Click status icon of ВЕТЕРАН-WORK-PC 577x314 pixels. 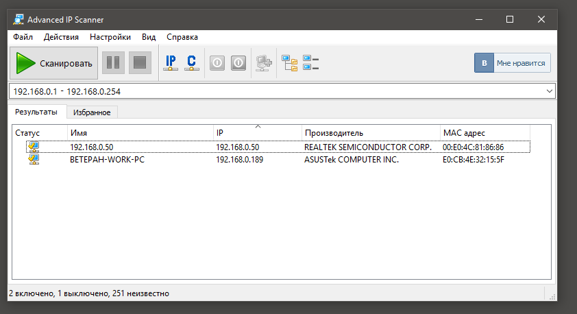[x=34, y=160]
